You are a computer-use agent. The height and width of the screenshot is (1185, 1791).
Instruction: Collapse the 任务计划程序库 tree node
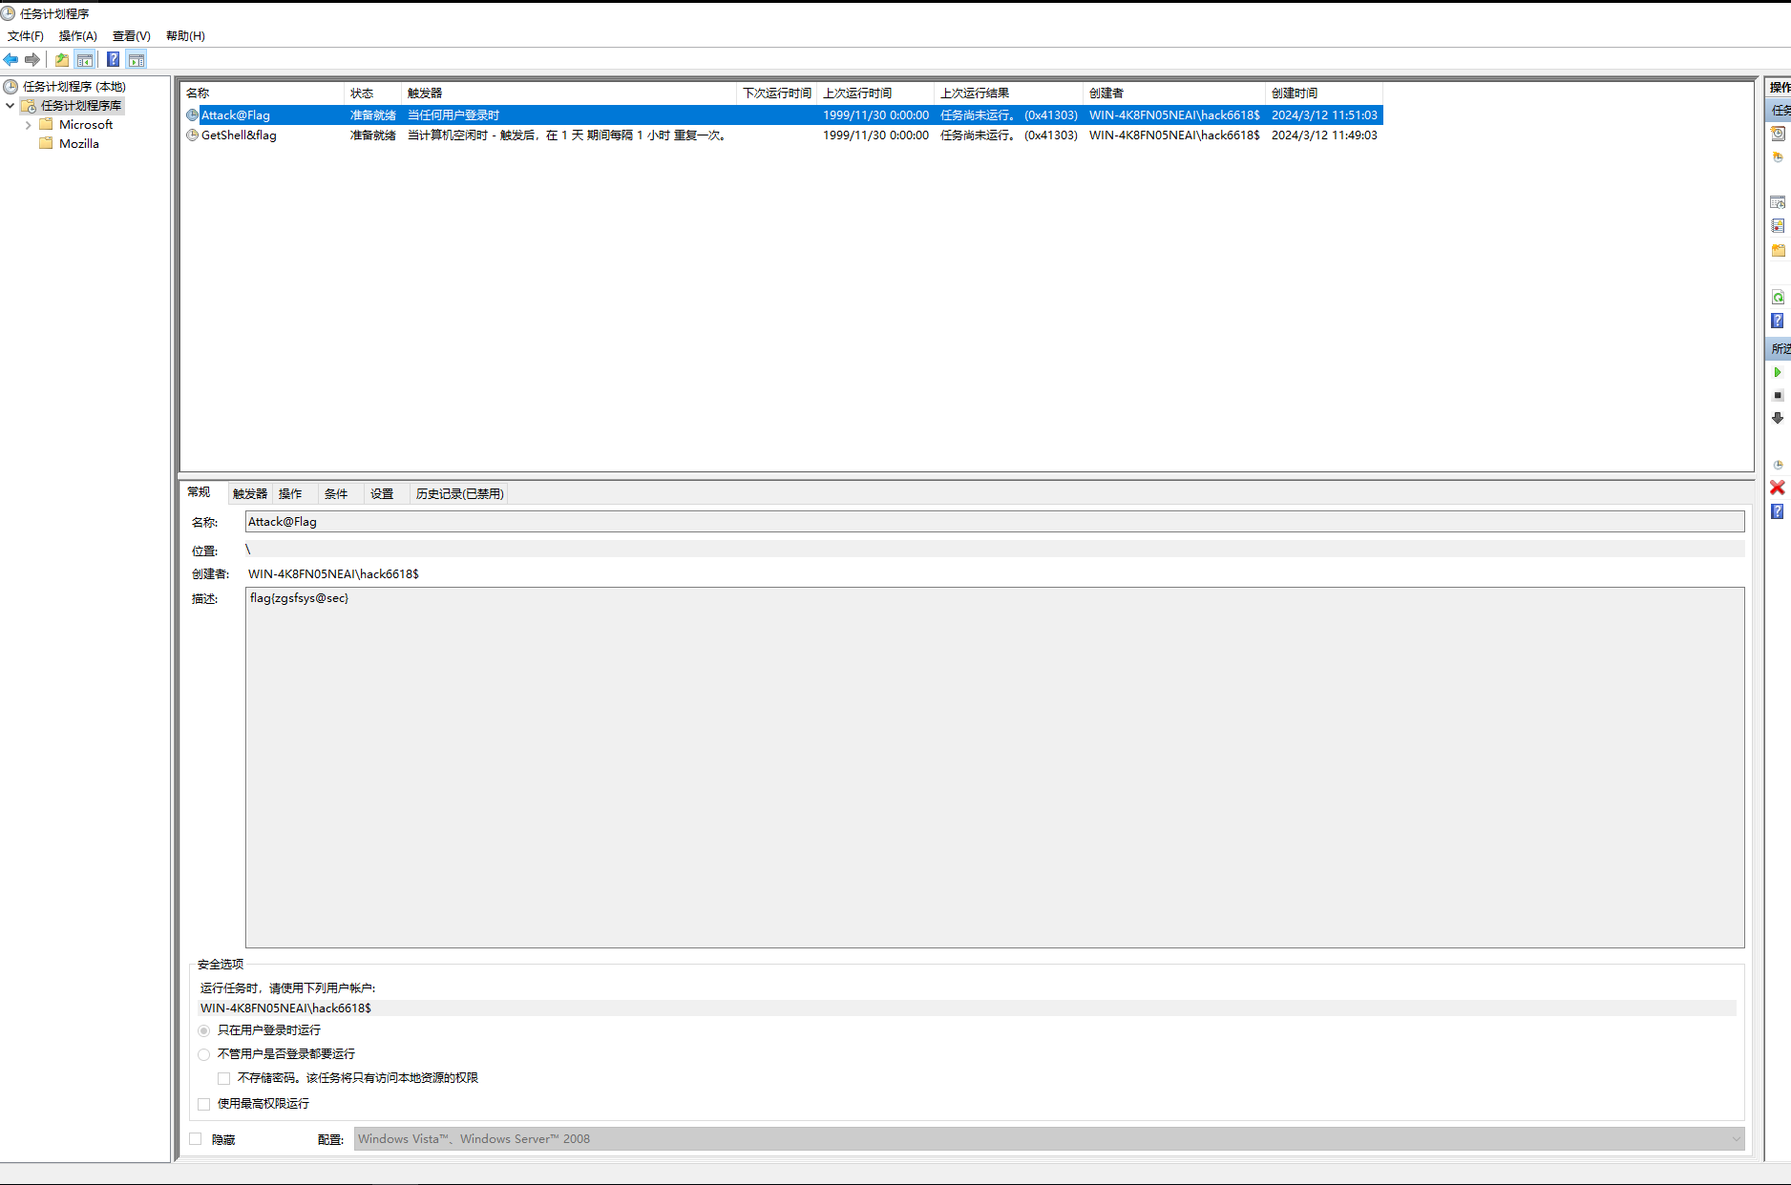pyautogui.click(x=11, y=106)
